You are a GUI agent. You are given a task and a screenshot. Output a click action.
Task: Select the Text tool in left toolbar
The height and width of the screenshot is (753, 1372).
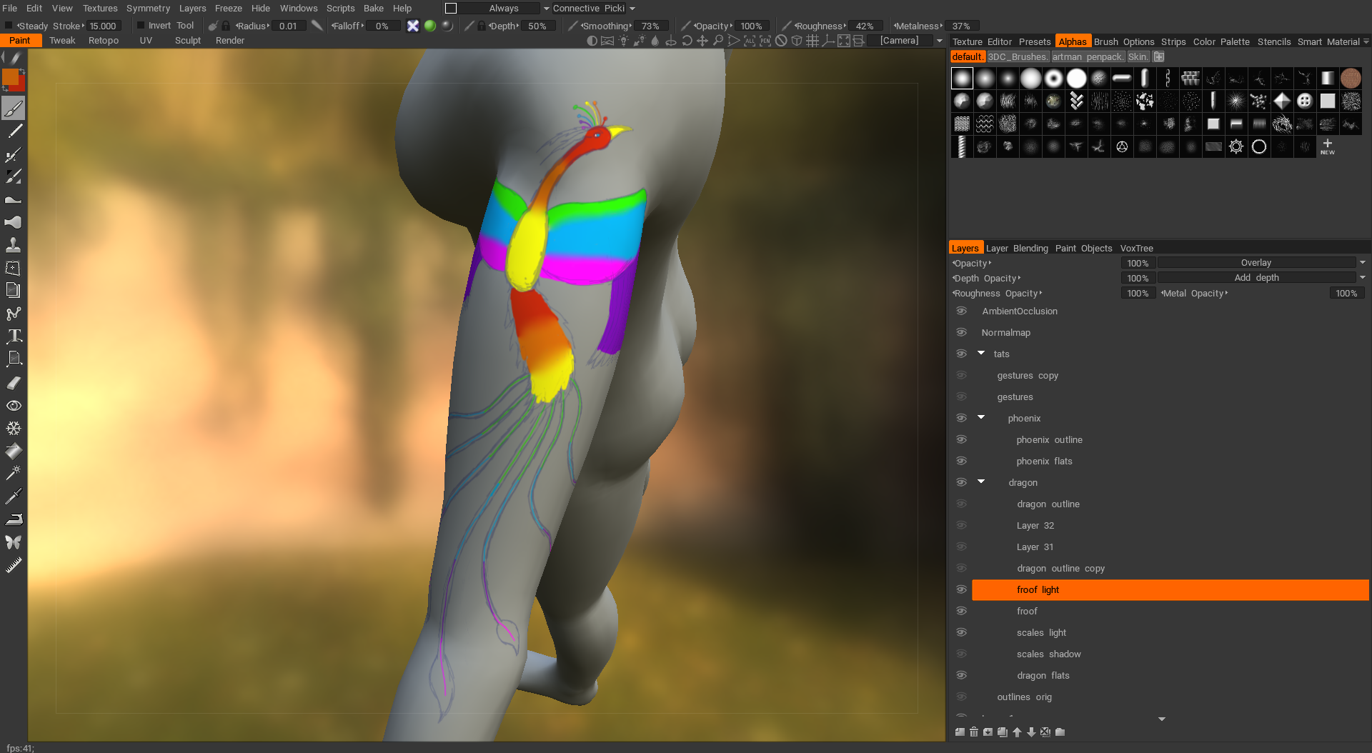click(14, 336)
